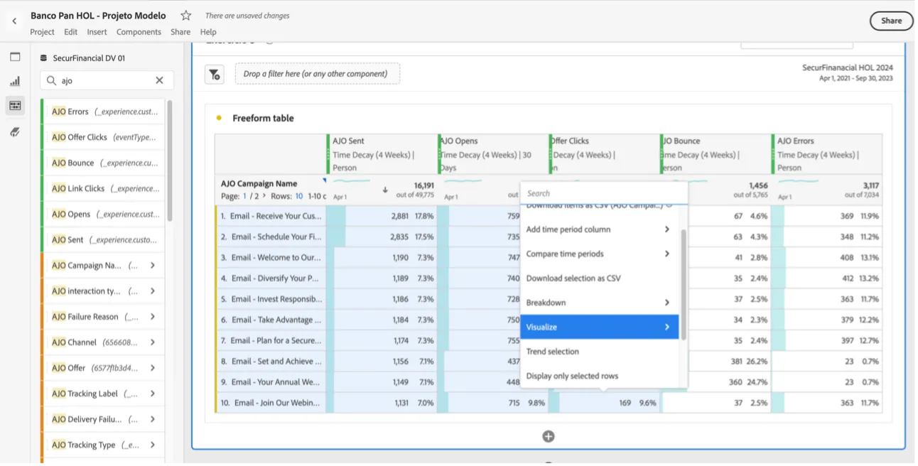
Task: Choose Breakdown in the context menu
Action: [600, 303]
